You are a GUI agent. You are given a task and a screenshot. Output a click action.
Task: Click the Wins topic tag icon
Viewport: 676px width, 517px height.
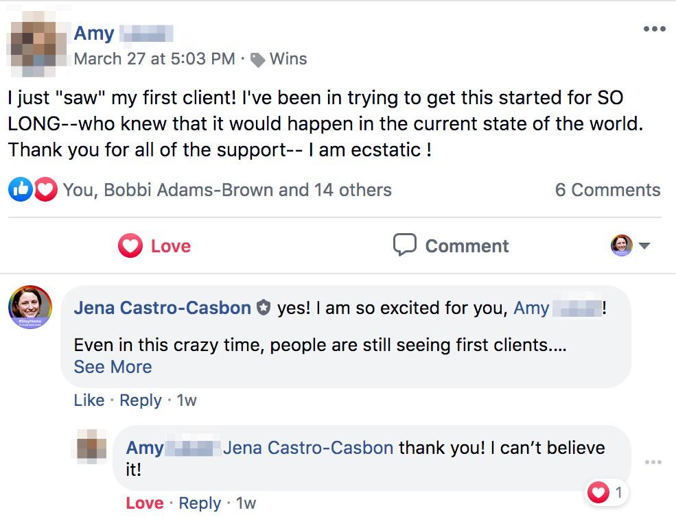click(258, 60)
